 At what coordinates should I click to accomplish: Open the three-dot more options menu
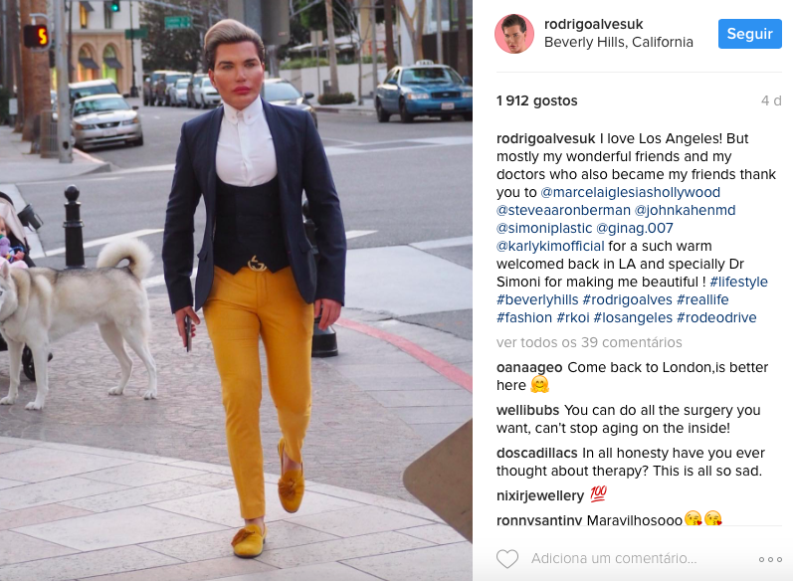[x=770, y=559]
